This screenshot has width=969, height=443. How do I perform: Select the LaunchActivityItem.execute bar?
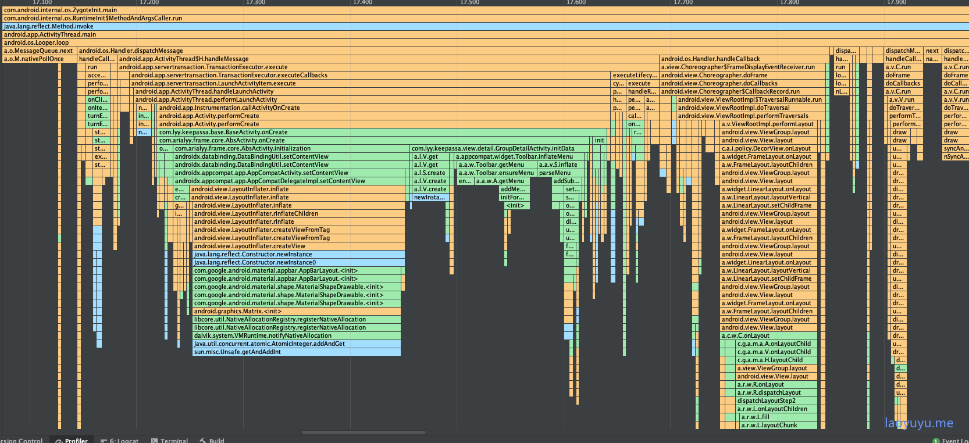370,83
